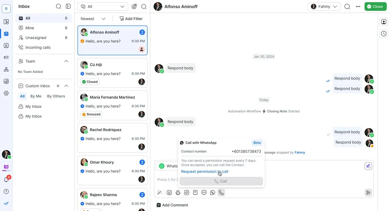Image resolution: width=390 pixels, height=211 pixels.
Task: Click the clock history icon
Action: point(384,34)
